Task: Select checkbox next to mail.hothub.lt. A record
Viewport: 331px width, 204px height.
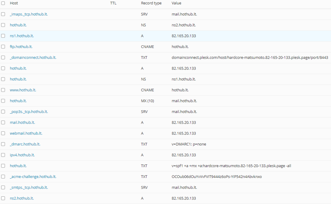Action: coord(3,123)
